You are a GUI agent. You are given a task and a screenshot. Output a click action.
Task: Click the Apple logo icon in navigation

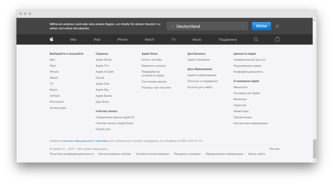click(51, 39)
